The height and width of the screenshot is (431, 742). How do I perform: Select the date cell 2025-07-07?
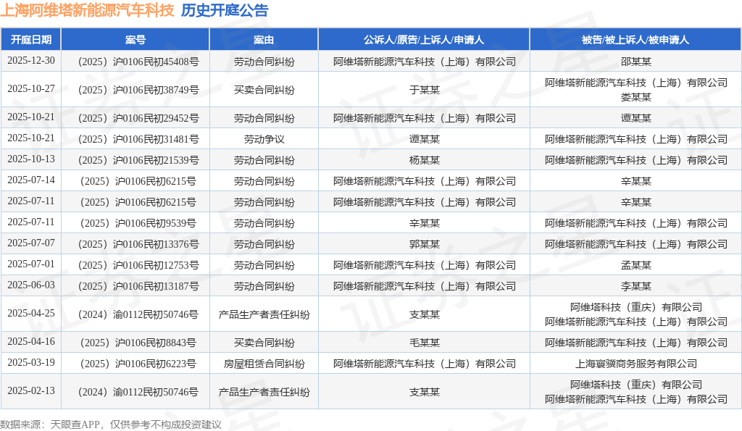pyautogui.click(x=30, y=243)
